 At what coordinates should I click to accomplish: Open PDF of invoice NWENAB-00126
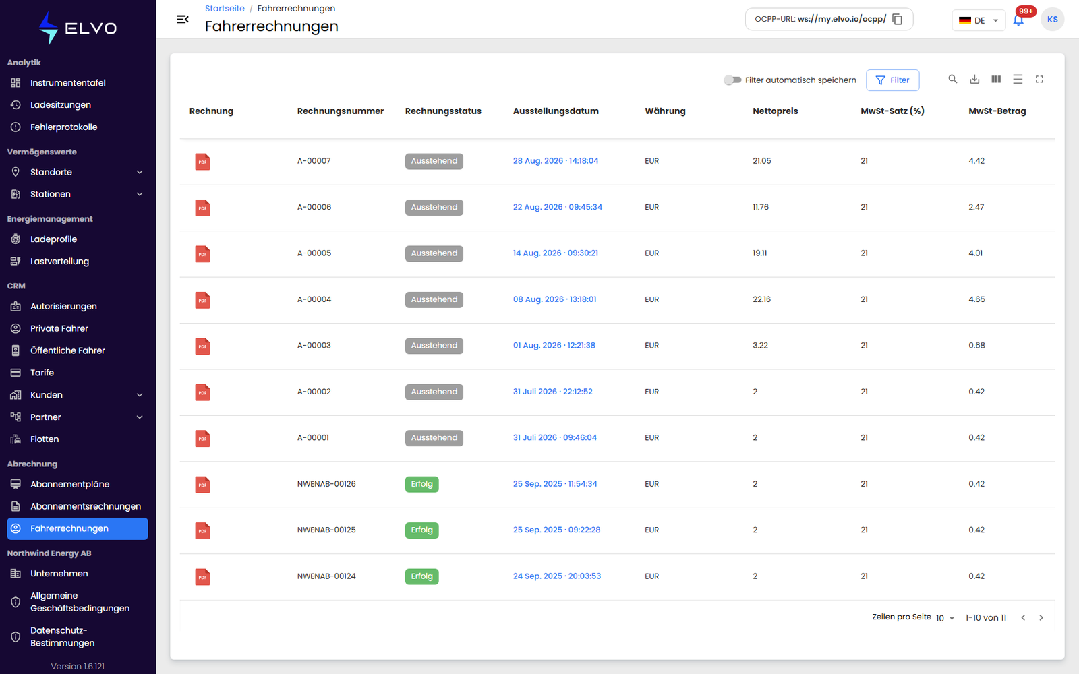[202, 485]
